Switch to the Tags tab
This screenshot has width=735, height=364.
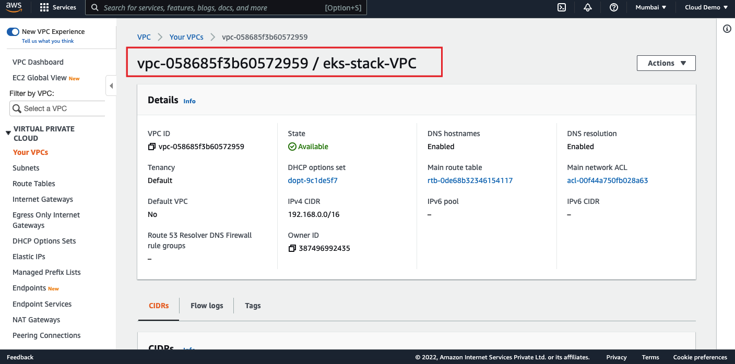pyautogui.click(x=253, y=306)
